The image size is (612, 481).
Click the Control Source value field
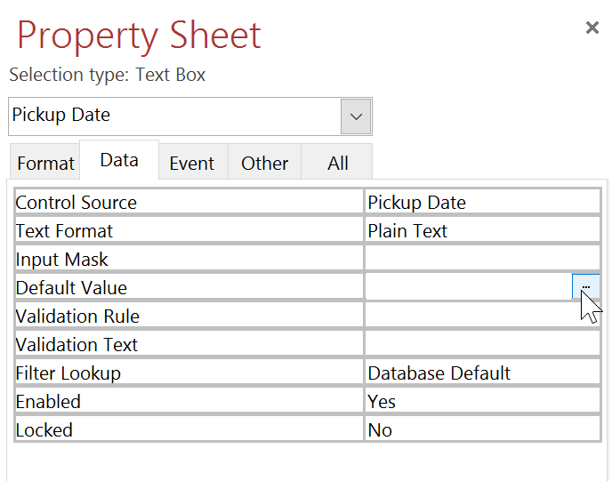click(x=482, y=202)
